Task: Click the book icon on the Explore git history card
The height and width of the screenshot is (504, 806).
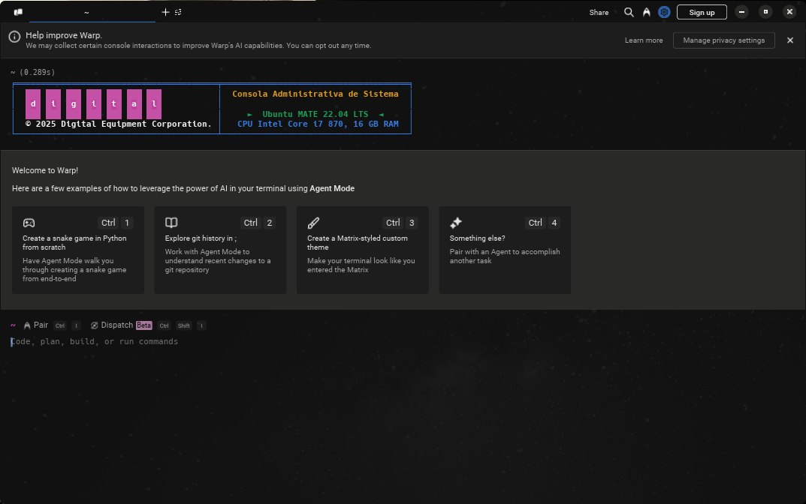Action: pos(171,222)
